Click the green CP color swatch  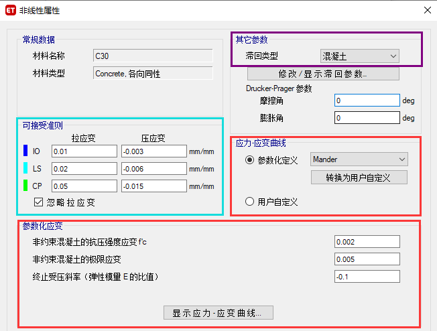(25, 186)
